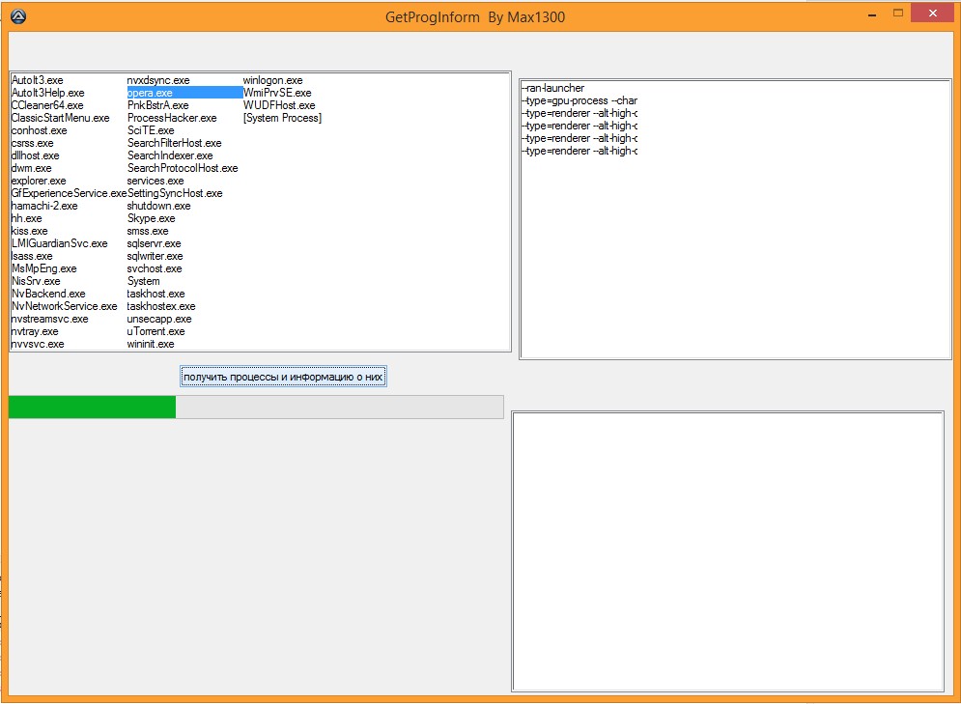Select svchost.exe in the process list
This screenshot has width=961, height=704.
(155, 268)
